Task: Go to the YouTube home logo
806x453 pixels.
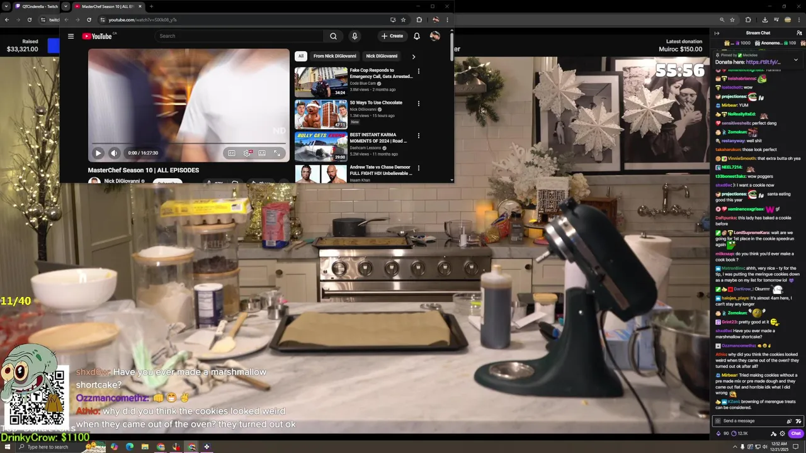Action: [x=96, y=36]
